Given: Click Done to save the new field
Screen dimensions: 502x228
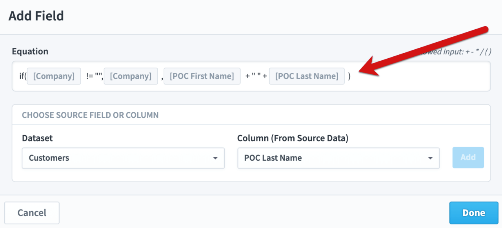Looking at the screenshot, I should tap(473, 213).
